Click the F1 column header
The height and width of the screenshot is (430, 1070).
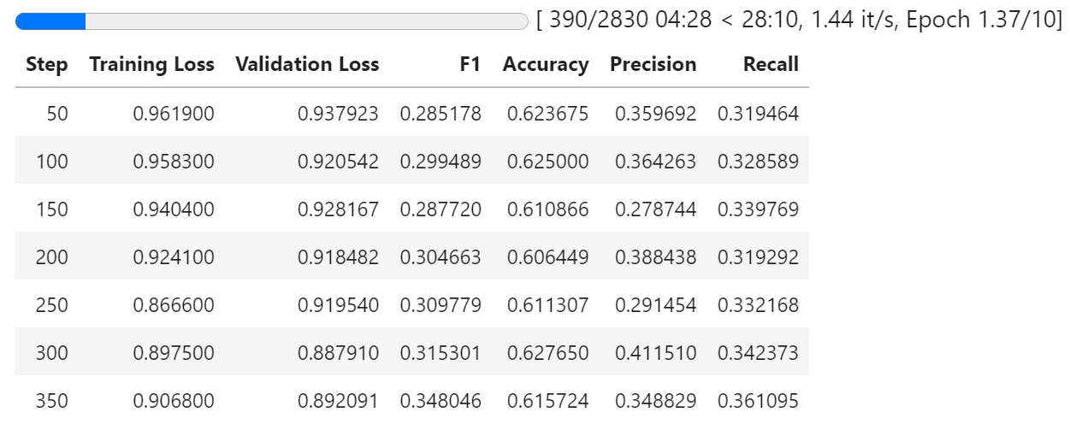[x=470, y=64]
